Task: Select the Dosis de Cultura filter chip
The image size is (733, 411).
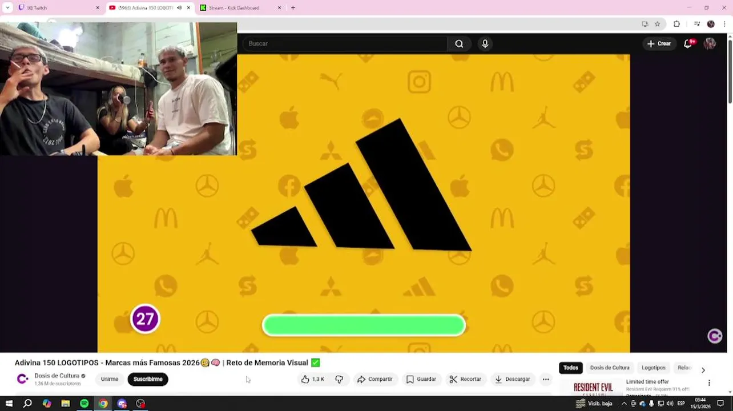Action: pos(610,368)
